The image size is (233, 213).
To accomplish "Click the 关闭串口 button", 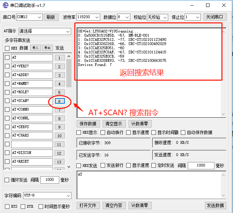I will [x=215, y=17].
